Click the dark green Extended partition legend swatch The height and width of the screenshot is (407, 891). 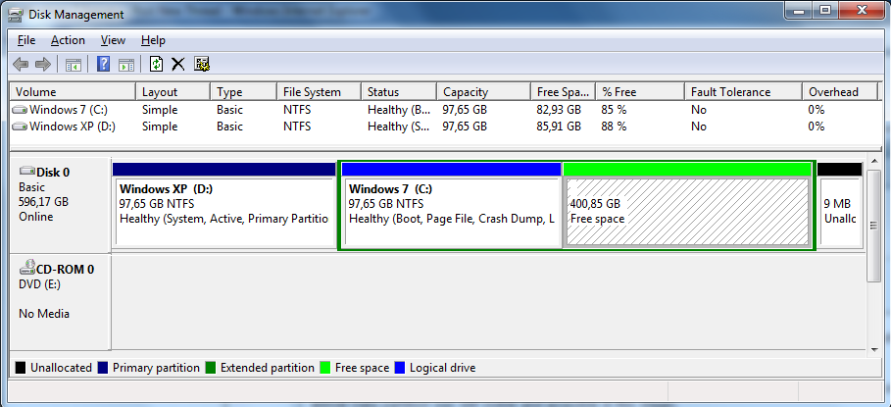[210, 368]
